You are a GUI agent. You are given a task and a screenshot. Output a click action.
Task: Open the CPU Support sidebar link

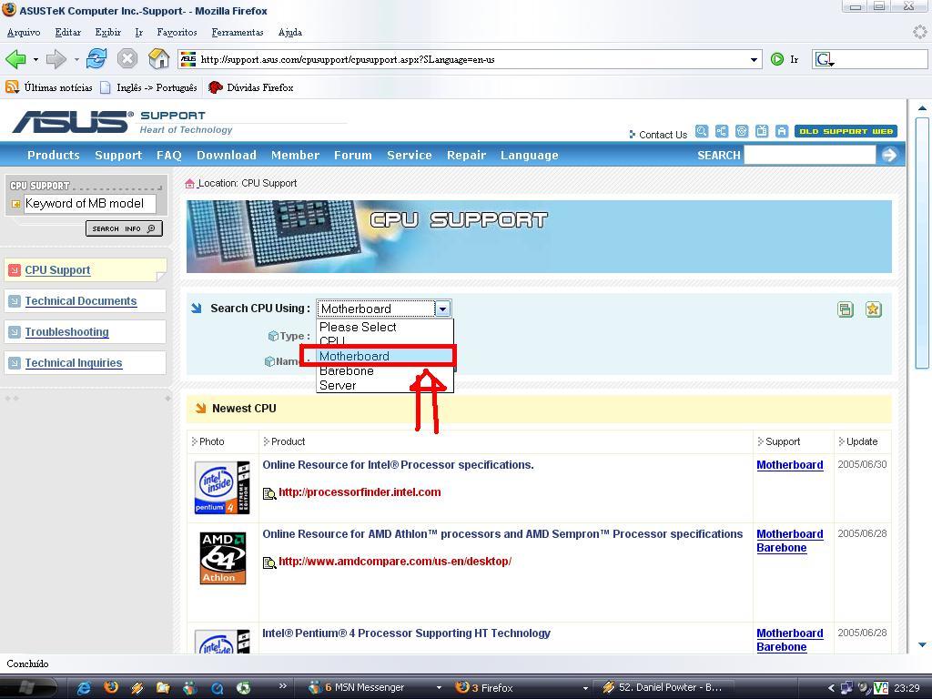pyautogui.click(x=57, y=270)
